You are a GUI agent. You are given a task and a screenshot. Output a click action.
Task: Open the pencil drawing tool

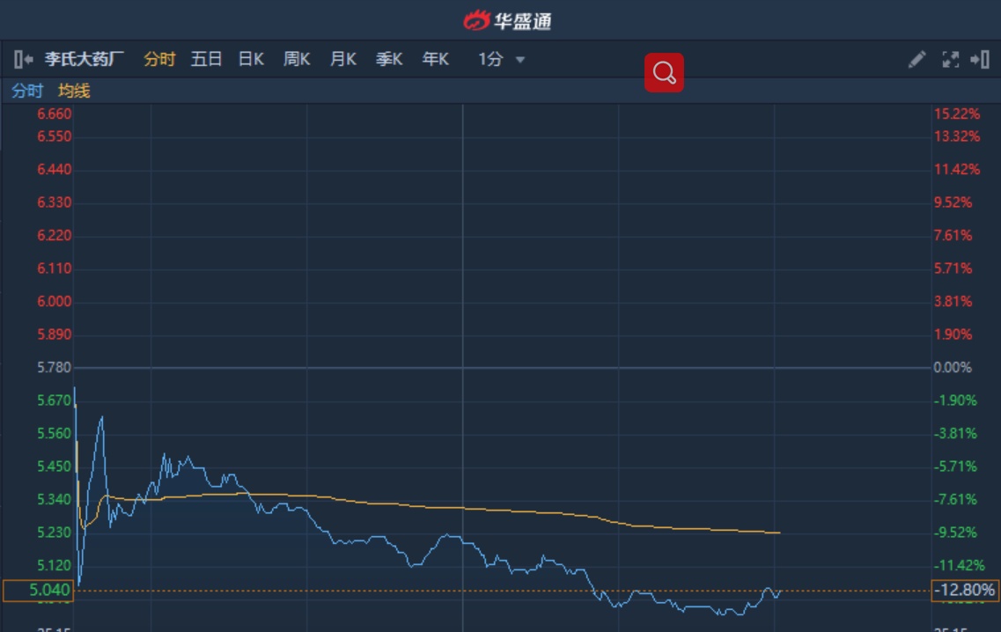pyautogui.click(x=916, y=60)
